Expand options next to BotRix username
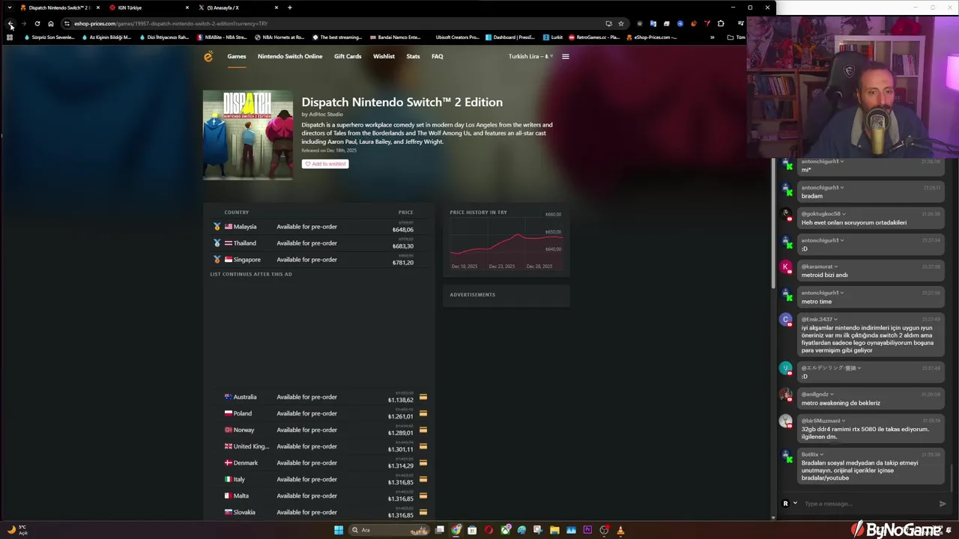Viewport: 959px width, 539px height. coord(822,454)
